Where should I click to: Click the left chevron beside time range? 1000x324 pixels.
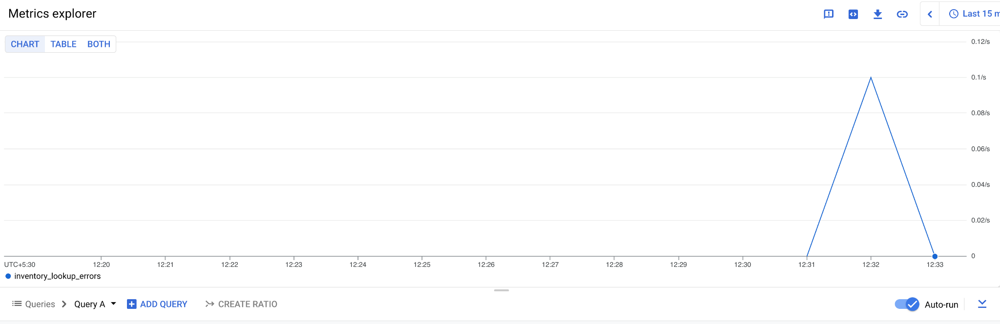[x=930, y=14]
